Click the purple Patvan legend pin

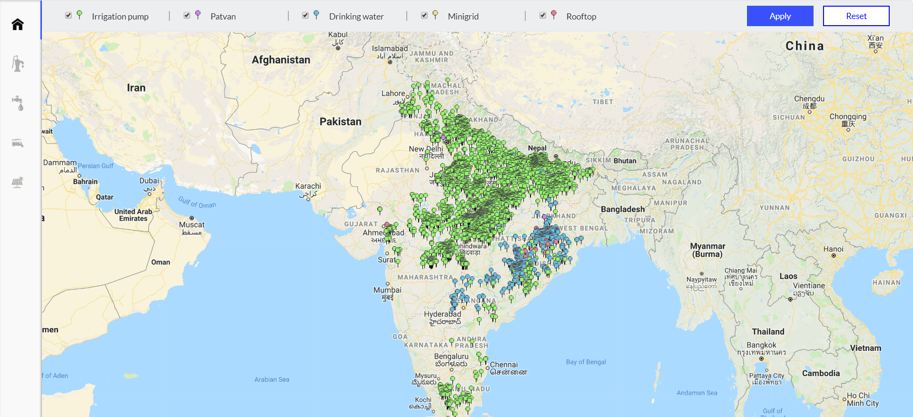click(198, 15)
